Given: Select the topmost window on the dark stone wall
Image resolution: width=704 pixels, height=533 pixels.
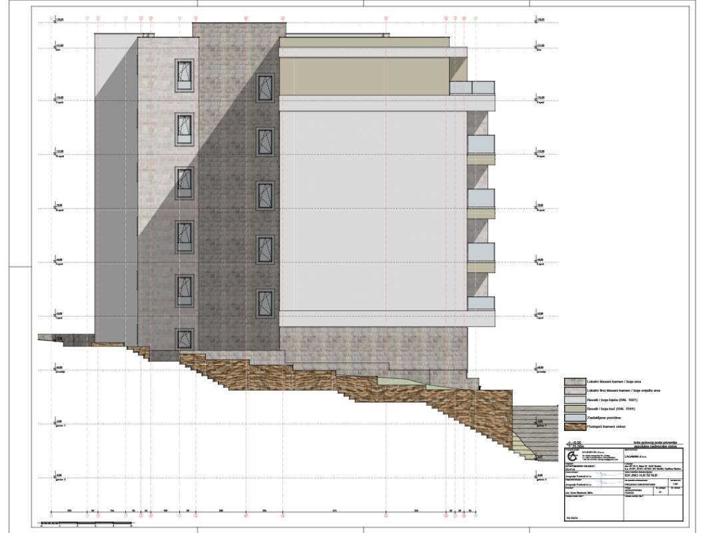Looking at the screenshot, I should [266, 89].
